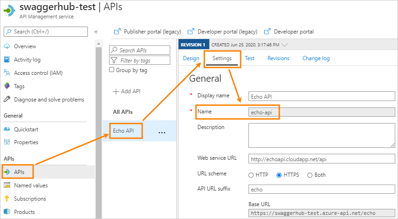Viewport: 398px width, 219px height.
Task: Open Subscriptions via the key icon
Action: point(7,199)
